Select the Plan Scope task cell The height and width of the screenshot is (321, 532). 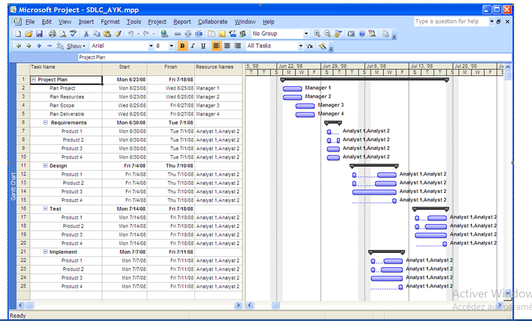[66, 106]
